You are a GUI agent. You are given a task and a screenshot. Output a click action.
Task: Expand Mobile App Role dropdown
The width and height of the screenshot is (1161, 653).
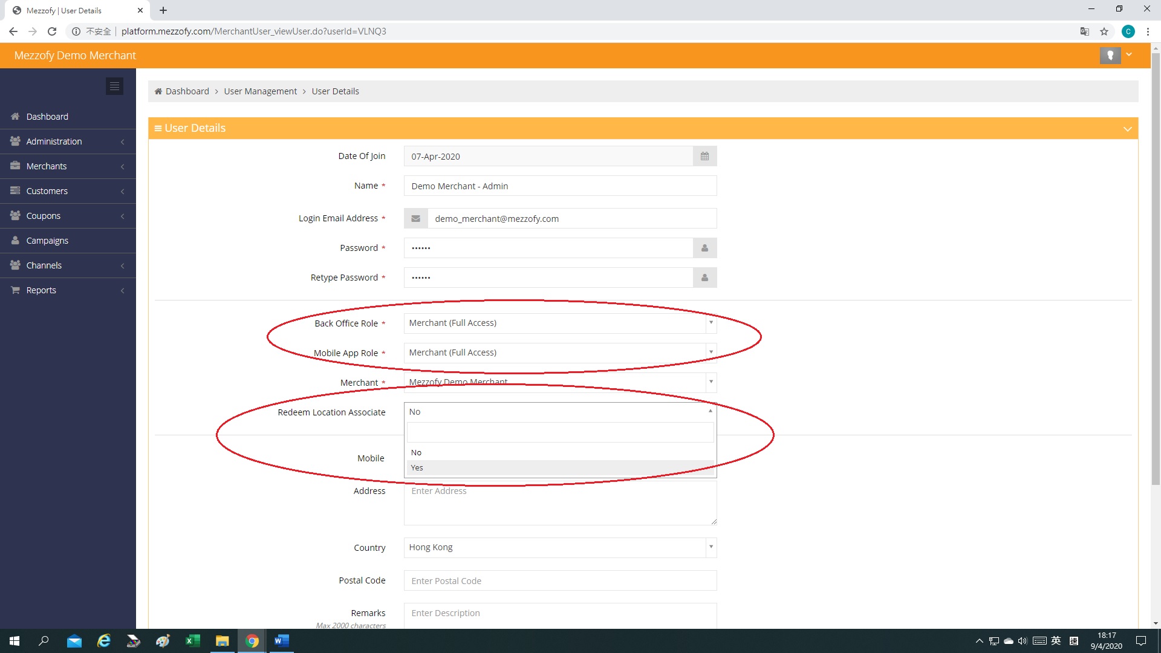pyautogui.click(x=711, y=352)
